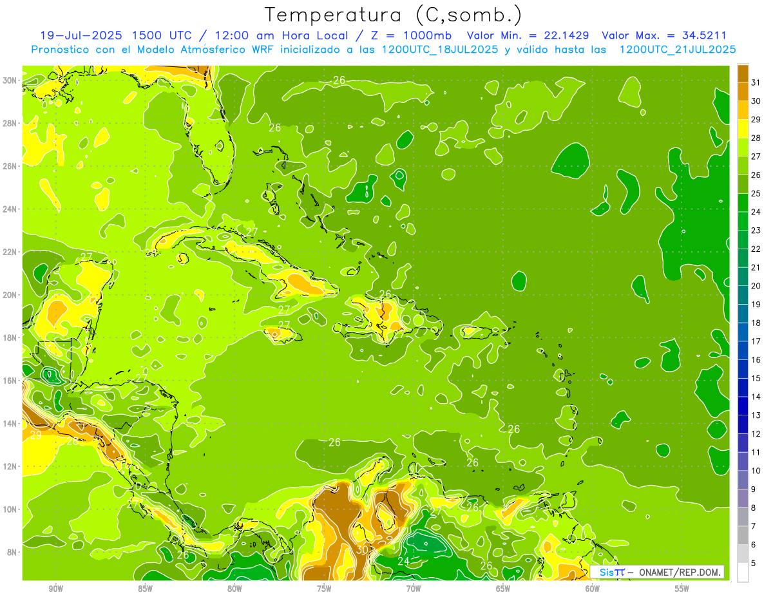Click the legend scale label "18"
Screen dimensions: 773x597
click(756, 323)
